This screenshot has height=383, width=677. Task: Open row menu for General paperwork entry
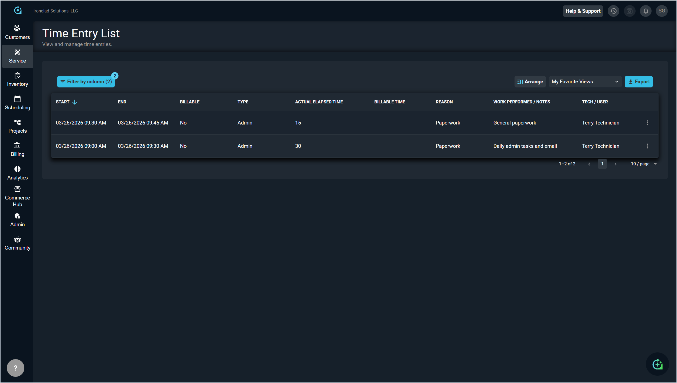(x=647, y=123)
